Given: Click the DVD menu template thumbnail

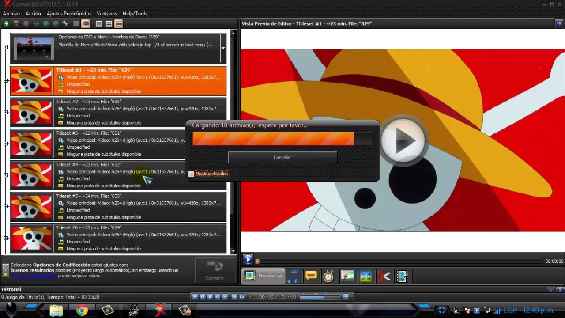Looking at the screenshot, I should [x=34, y=48].
